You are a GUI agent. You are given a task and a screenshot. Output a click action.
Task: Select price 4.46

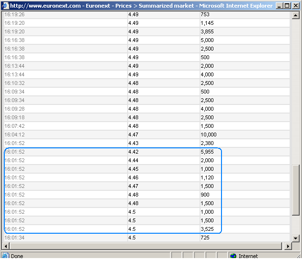pyautogui.click(x=133, y=177)
